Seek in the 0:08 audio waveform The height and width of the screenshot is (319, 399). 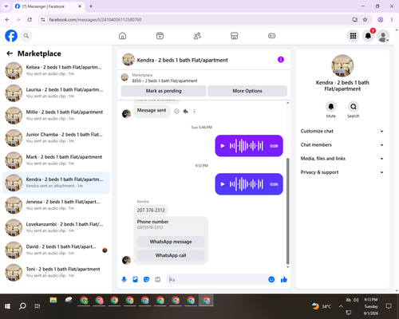(x=247, y=146)
